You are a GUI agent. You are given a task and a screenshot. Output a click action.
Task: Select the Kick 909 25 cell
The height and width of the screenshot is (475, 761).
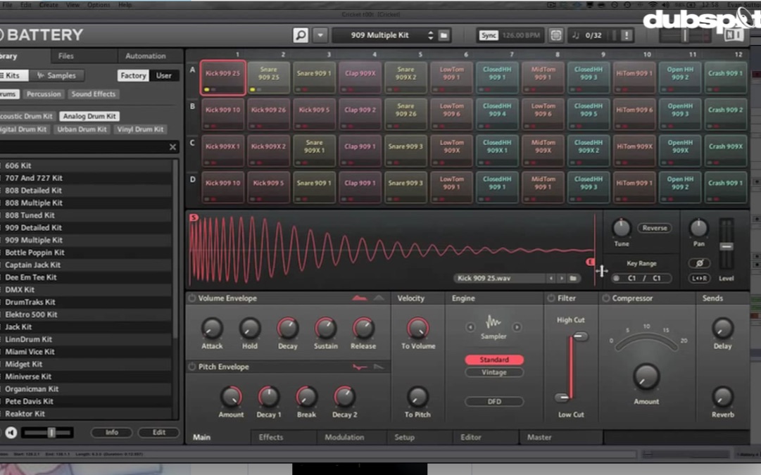click(222, 77)
